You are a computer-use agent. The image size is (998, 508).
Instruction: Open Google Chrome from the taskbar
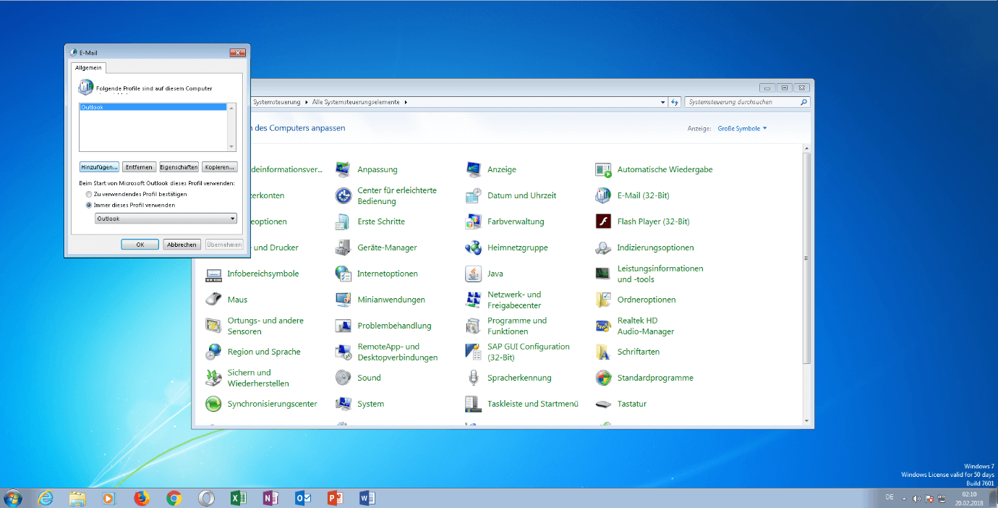pyautogui.click(x=174, y=498)
